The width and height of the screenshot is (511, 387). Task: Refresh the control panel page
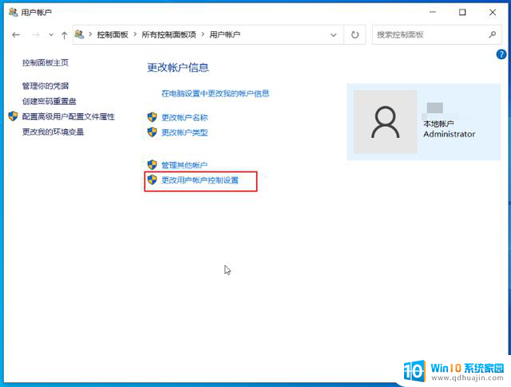[x=355, y=34]
